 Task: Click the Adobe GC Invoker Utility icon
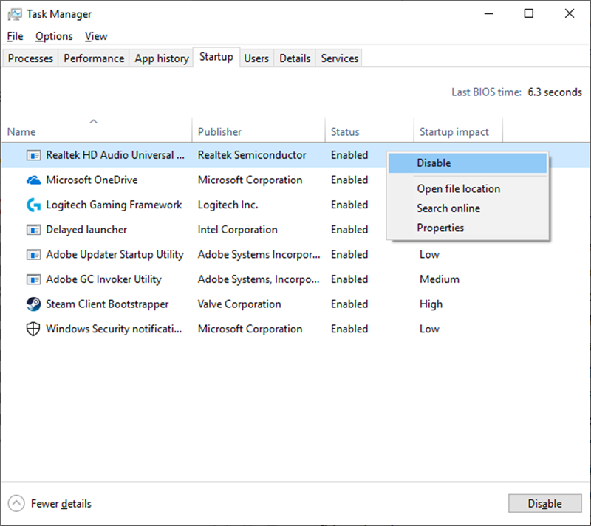[33, 279]
